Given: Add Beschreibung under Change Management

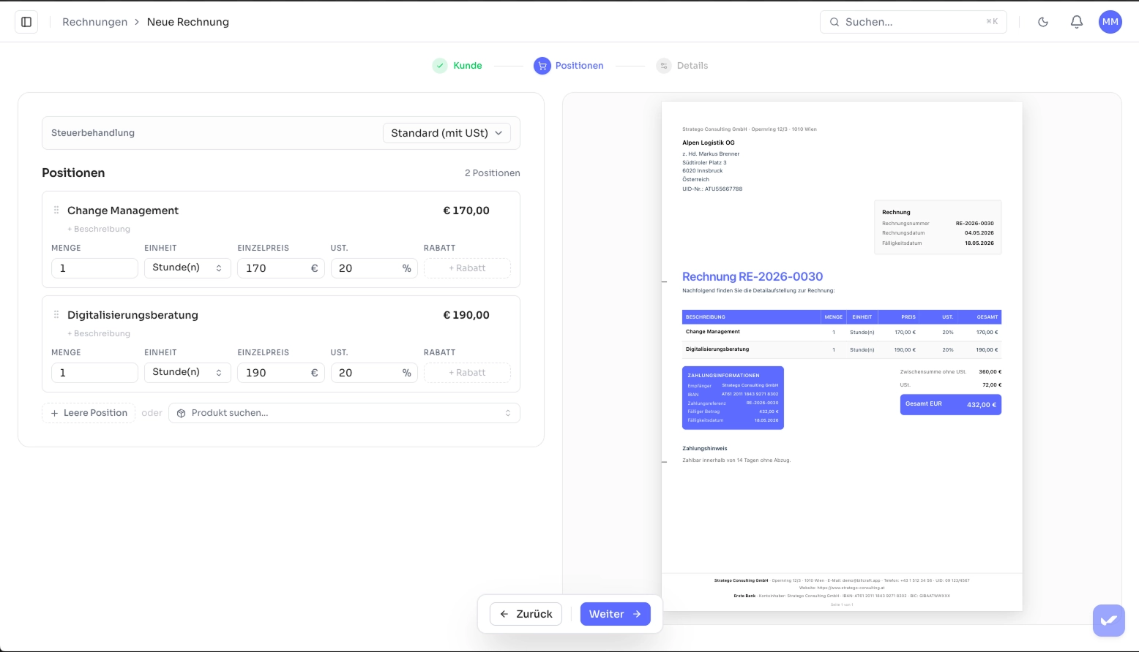Looking at the screenshot, I should [99, 229].
